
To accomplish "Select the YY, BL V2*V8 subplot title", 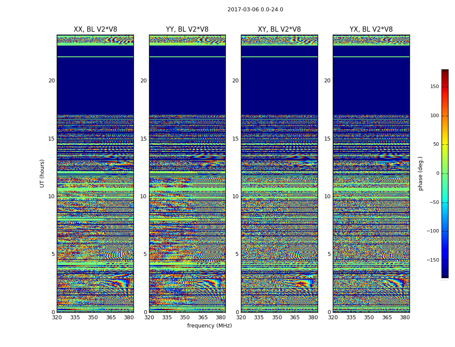I will click(x=187, y=29).
